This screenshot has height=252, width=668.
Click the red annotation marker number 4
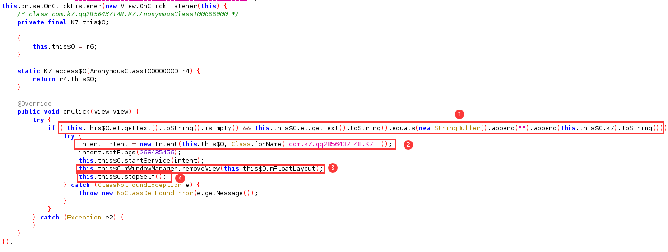point(180,178)
